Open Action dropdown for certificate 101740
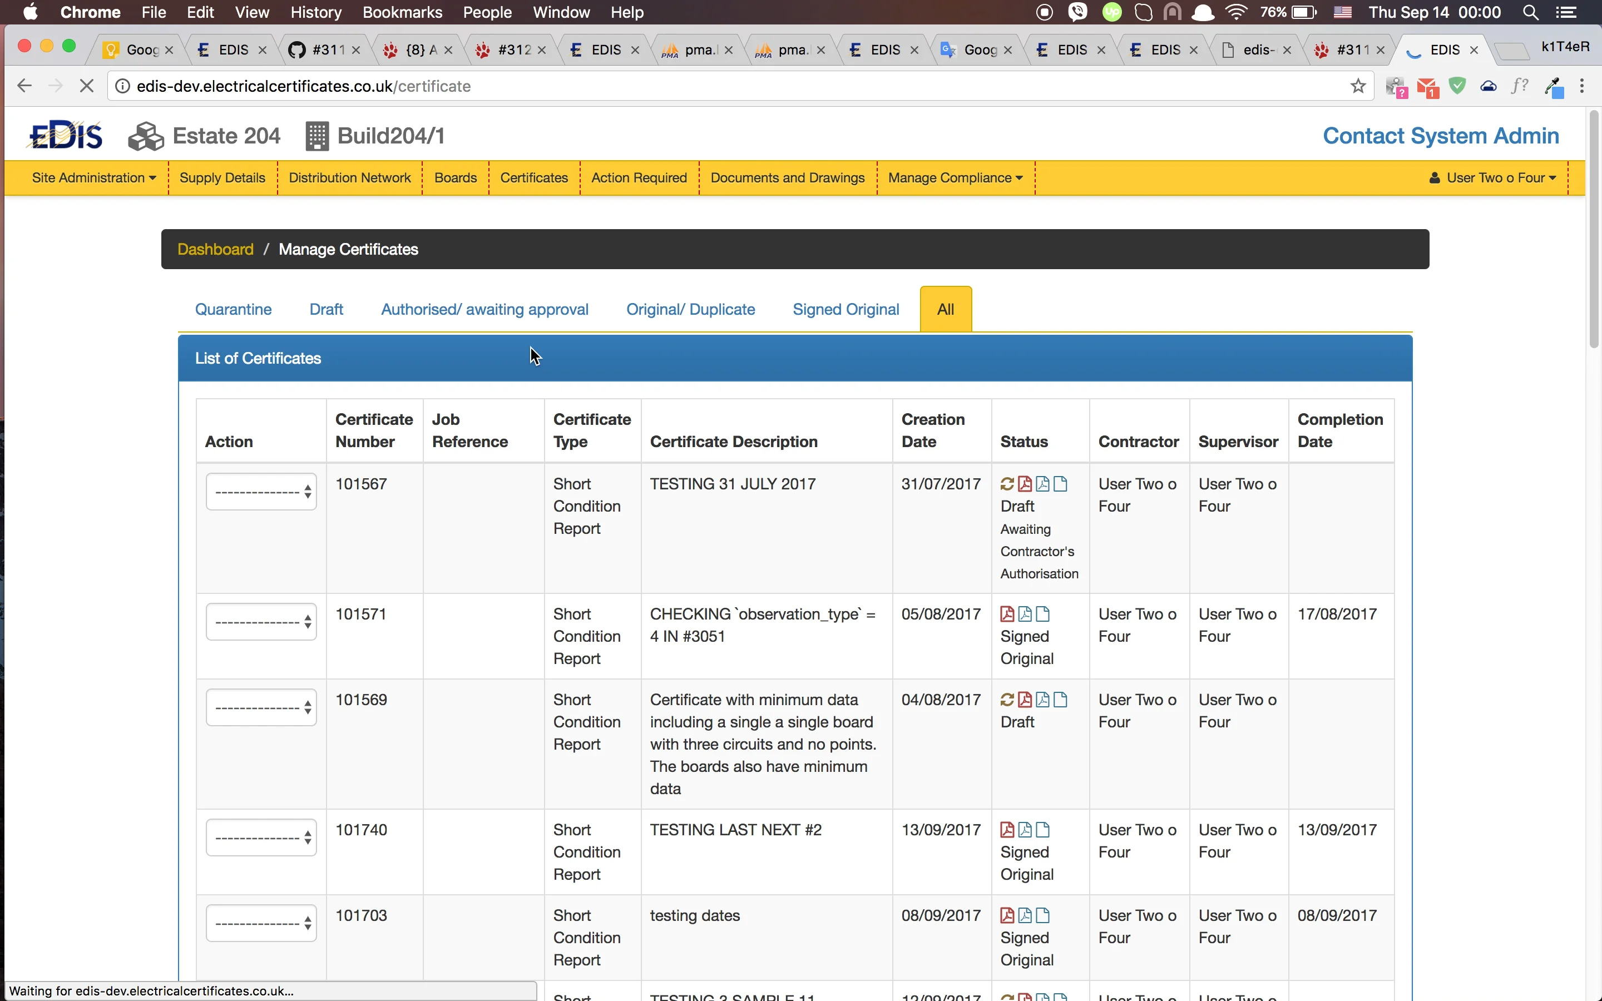 (x=261, y=838)
